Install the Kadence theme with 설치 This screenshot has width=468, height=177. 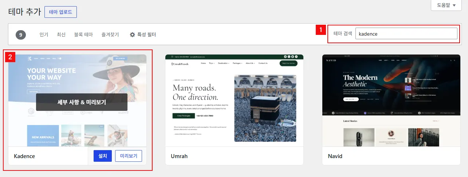point(102,156)
